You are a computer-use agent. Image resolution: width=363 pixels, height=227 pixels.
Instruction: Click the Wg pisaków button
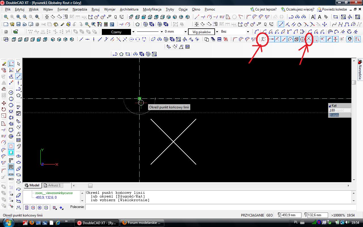201,32
